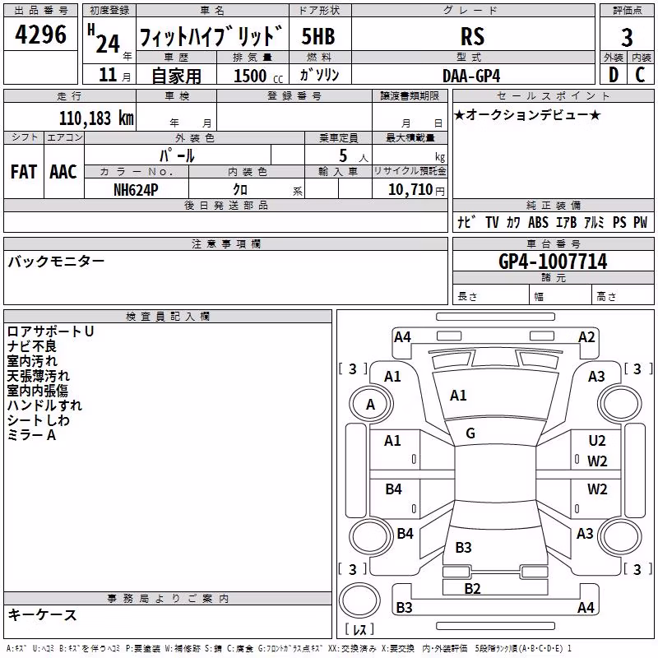Select the inspector note 室内汚れ
Image resolution: width=658 pixels, height=658 pixels.
32,361
